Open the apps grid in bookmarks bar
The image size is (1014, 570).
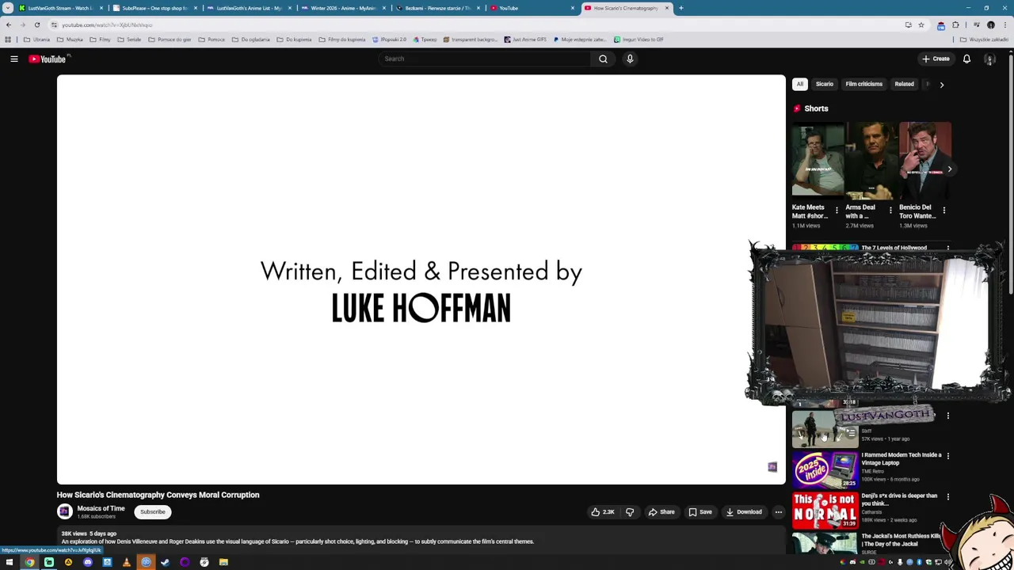(x=8, y=40)
